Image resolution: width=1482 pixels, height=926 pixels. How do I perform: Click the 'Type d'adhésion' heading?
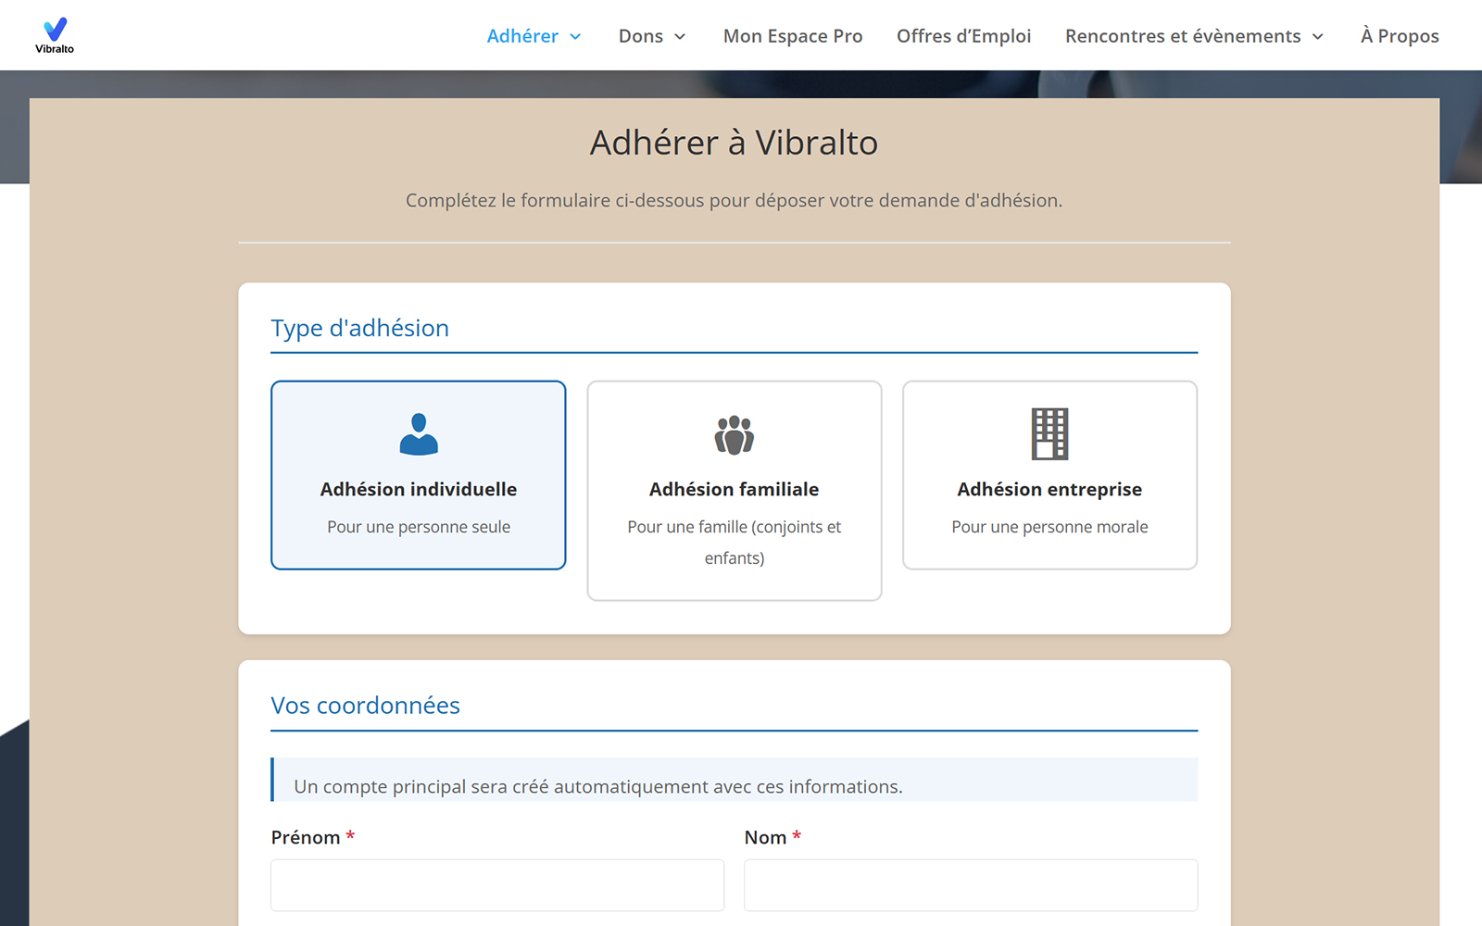point(359,328)
